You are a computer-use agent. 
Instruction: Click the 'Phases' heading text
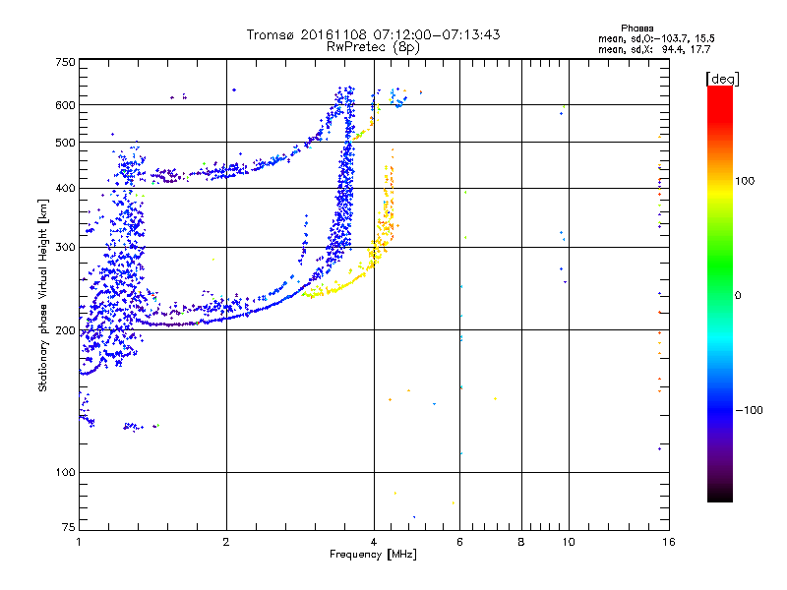(x=636, y=29)
